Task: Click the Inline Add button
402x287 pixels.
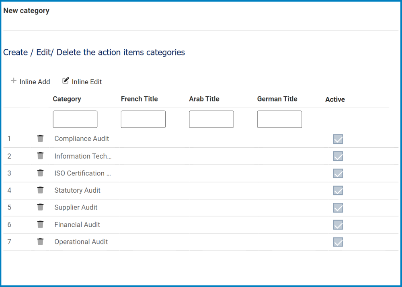Action: pyautogui.click(x=31, y=81)
